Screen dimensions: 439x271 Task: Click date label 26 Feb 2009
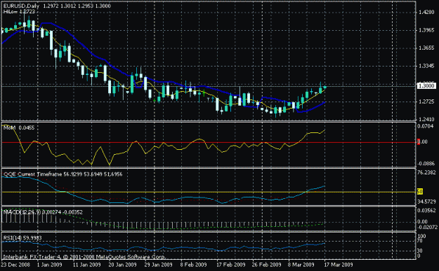click(x=266, y=265)
